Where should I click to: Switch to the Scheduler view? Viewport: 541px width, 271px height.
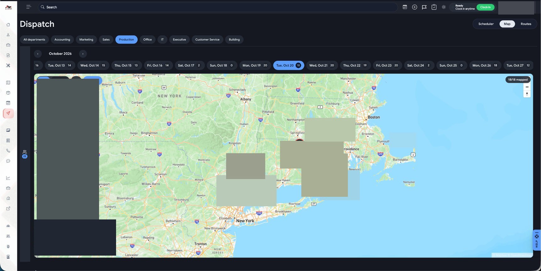click(x=486, y=24)
